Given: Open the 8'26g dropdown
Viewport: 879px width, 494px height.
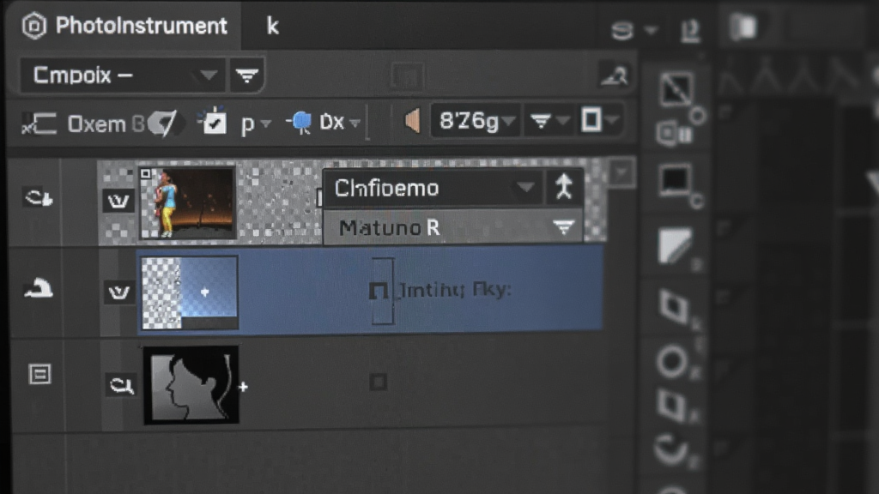Looking at the screenshot, I should 476,120.
